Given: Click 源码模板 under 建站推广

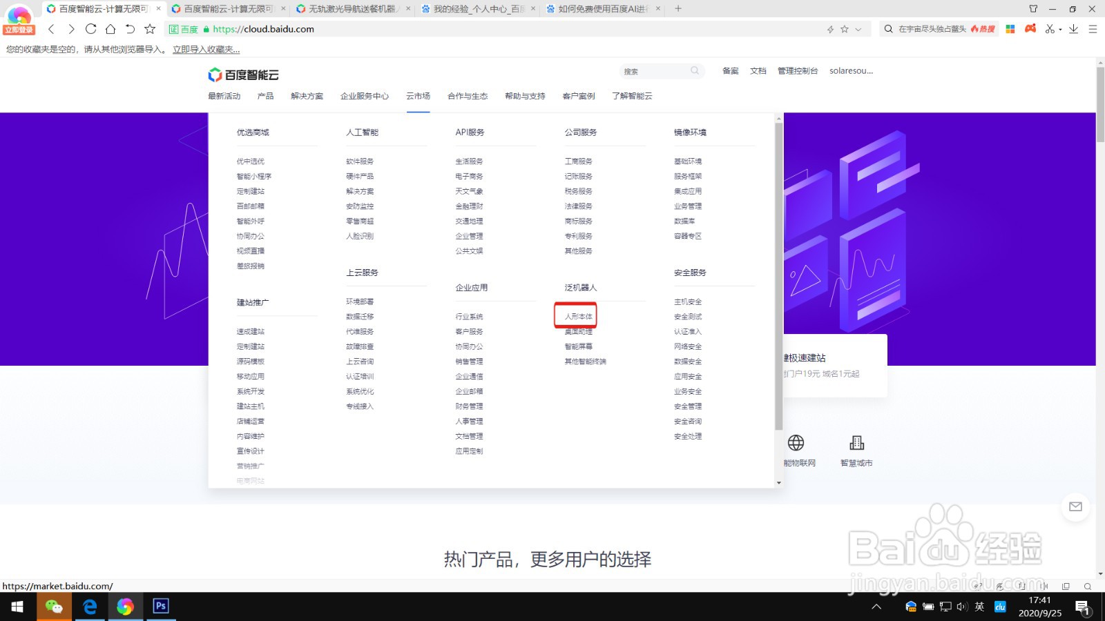Looking at the screenshot, I should [251, 362].
